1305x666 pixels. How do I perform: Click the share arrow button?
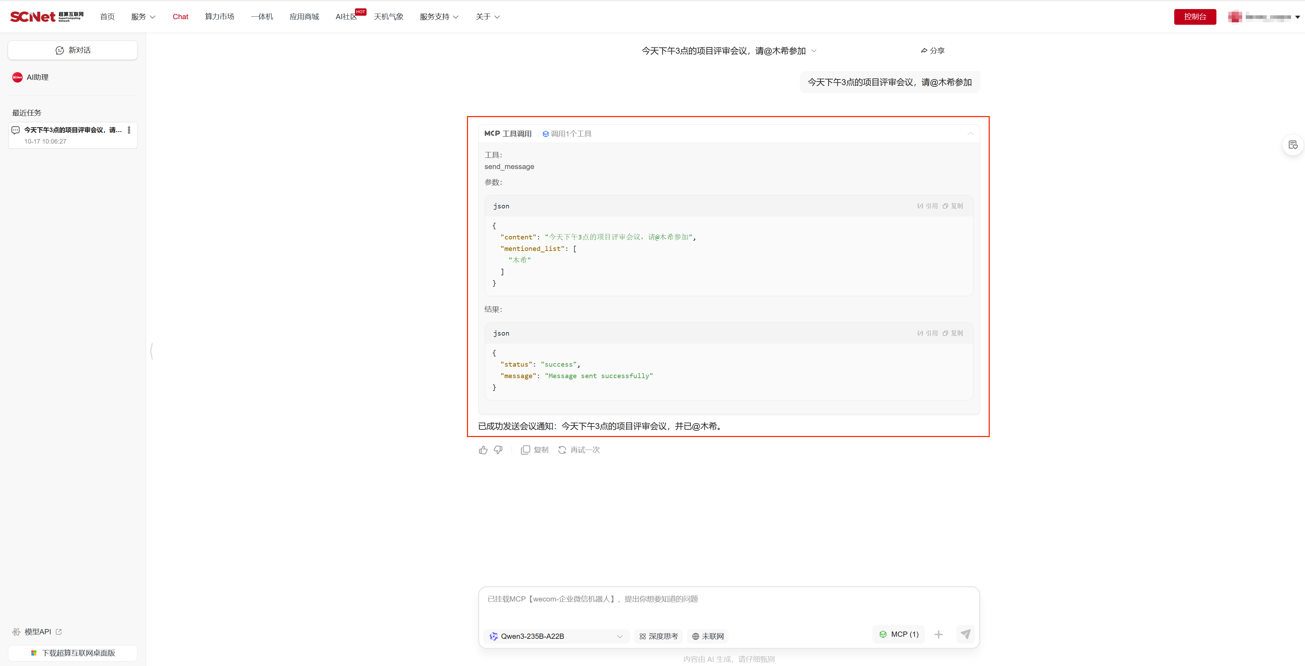[x=932, y=51]
